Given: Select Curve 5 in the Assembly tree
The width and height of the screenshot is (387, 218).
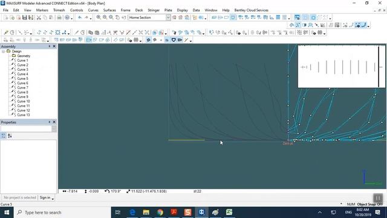Looking at the screenshot, I should tap(22, 79).
